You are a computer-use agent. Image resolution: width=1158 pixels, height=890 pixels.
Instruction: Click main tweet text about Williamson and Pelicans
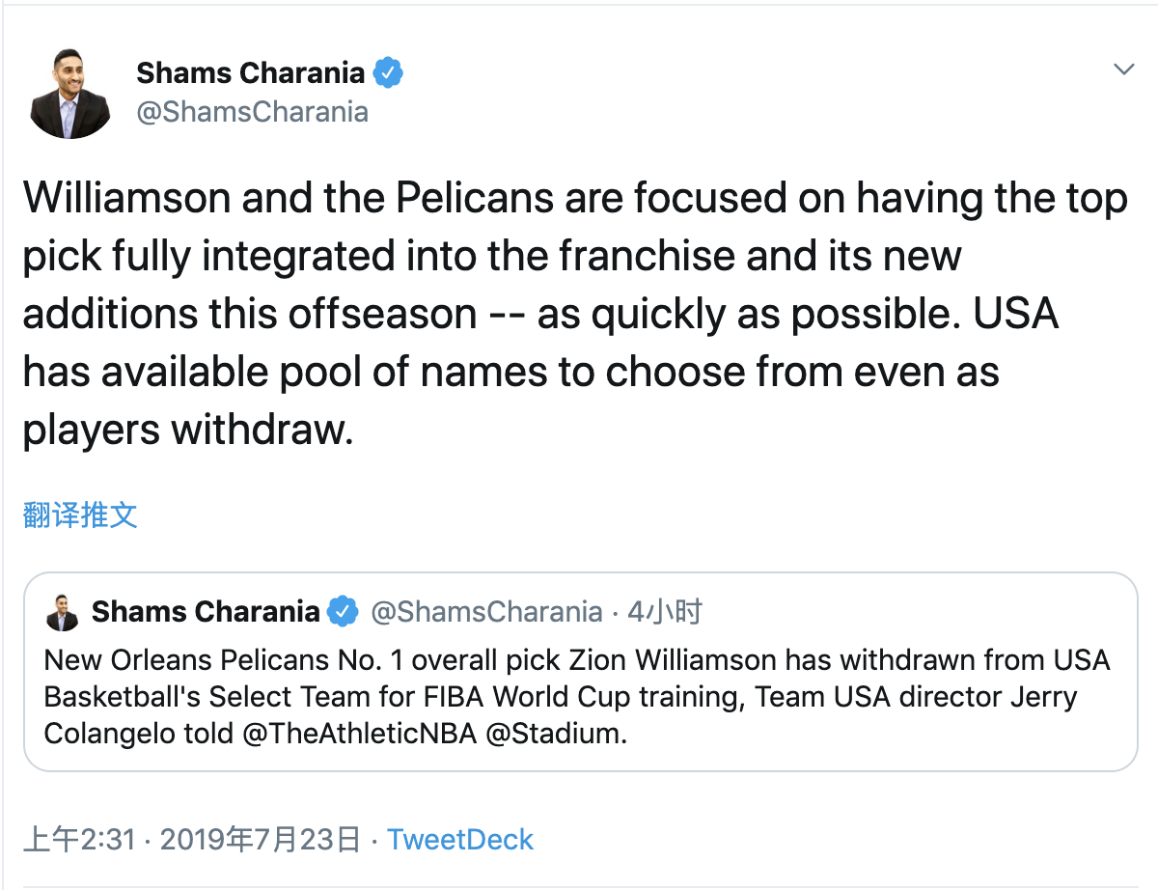pos(575,314)
